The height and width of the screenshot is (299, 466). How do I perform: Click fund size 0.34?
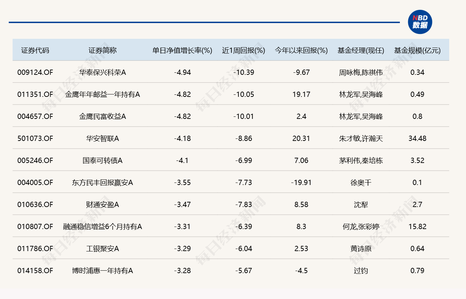tap(417, 72)
